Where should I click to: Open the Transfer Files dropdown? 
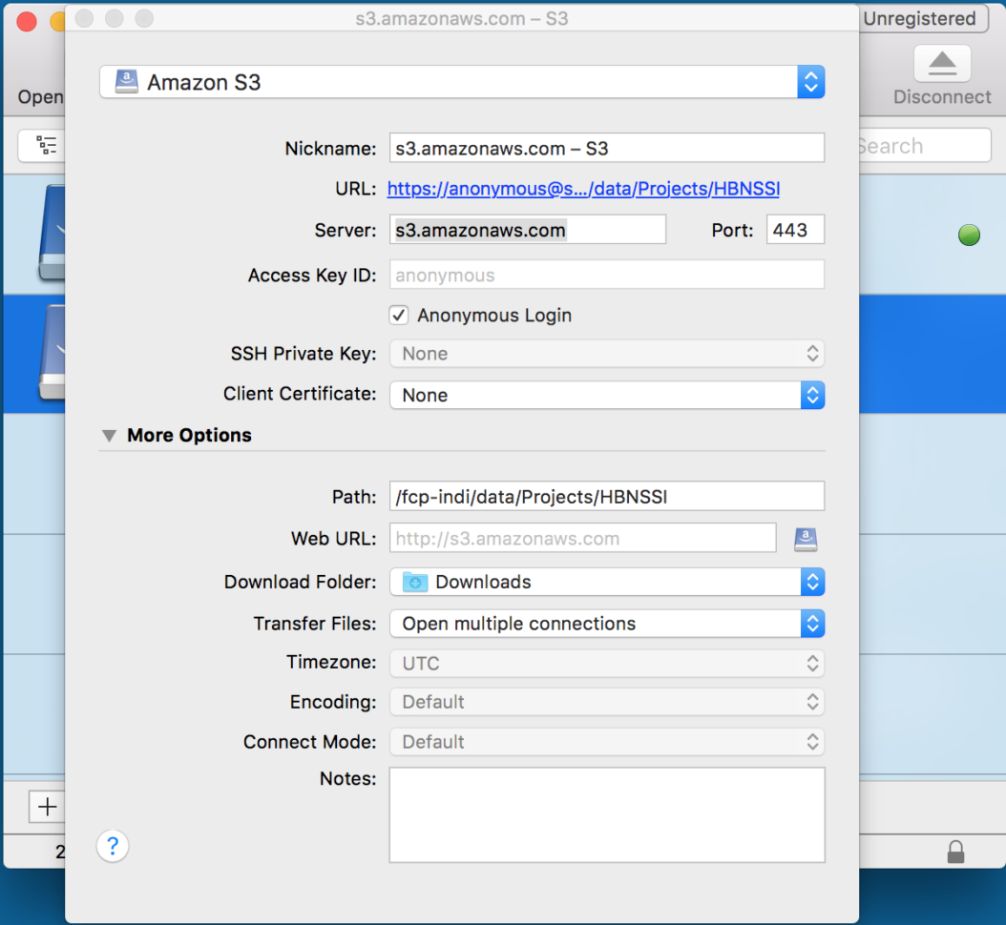tap(606, 623)
